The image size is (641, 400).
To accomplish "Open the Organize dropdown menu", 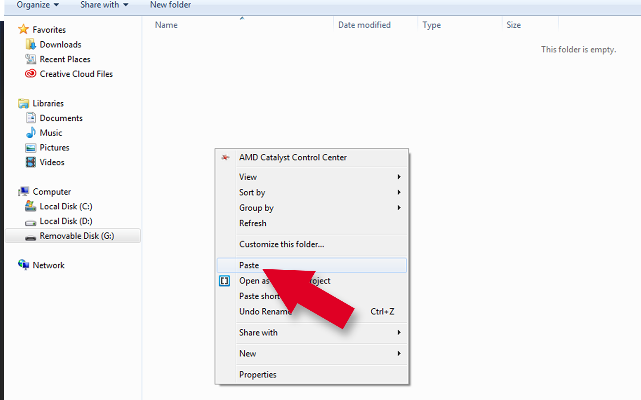I will (38, 5).
